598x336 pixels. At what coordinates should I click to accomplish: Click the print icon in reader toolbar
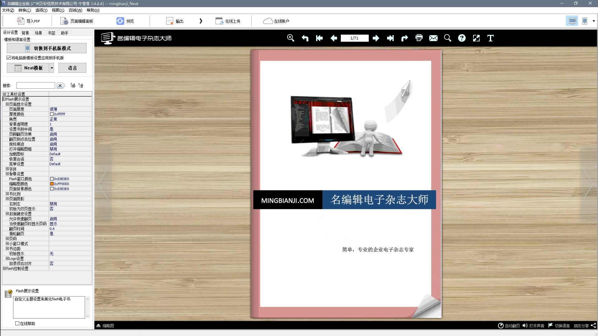point(419,38)
